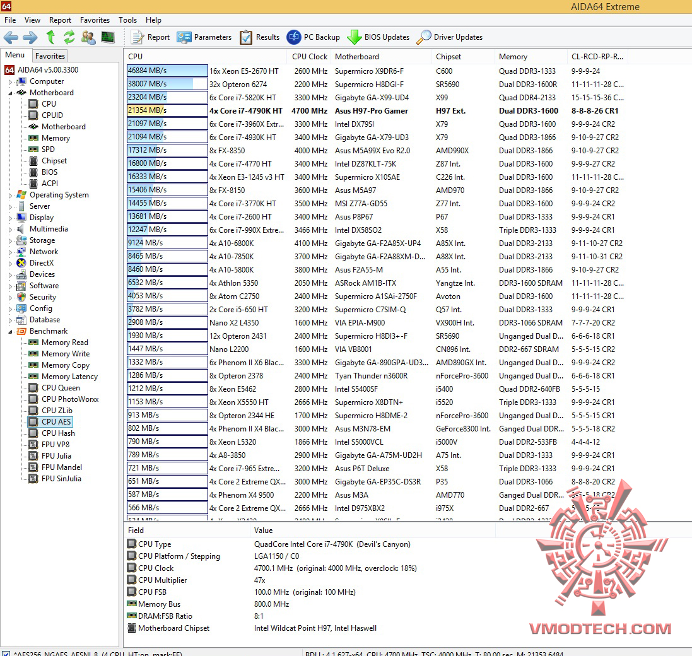The height and width of the screenshot is (656, 692).
Task: Open the user management icon in toolbar
Action: pyautogui.click(x=88, y=37)
